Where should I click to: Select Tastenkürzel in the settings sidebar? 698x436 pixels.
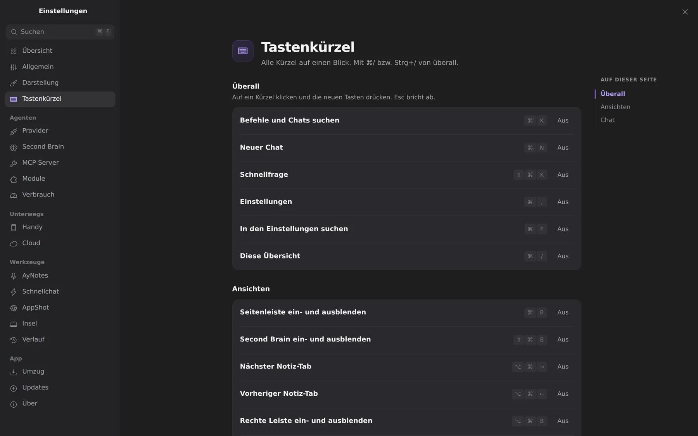(60, 99)
